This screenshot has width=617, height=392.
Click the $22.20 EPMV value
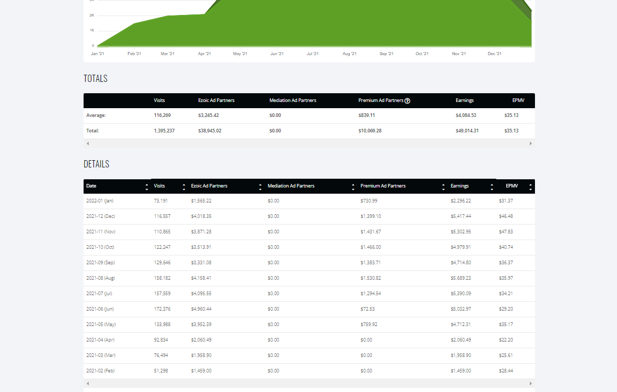coord(506,340)
